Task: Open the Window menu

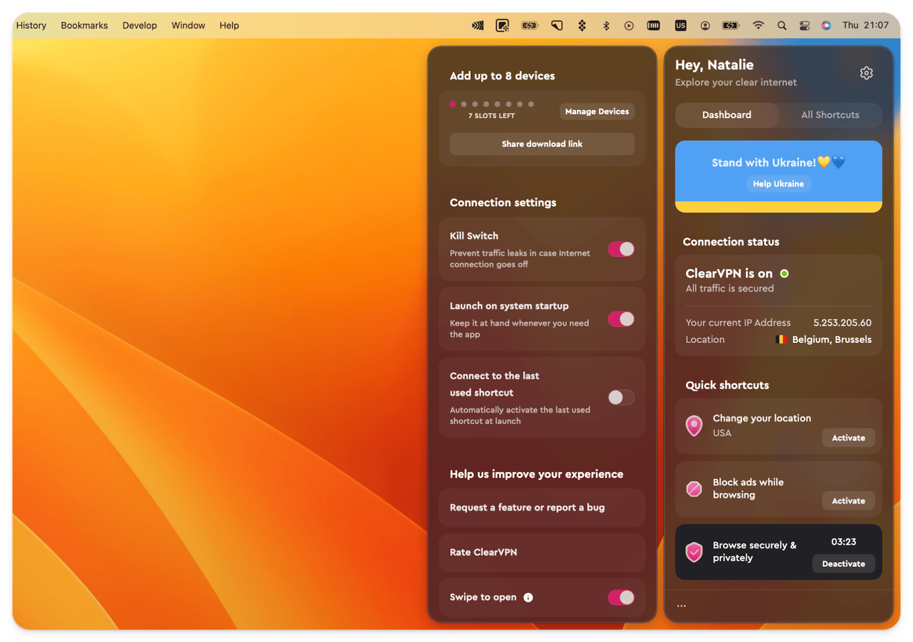Action: click(x=188, y=25)
